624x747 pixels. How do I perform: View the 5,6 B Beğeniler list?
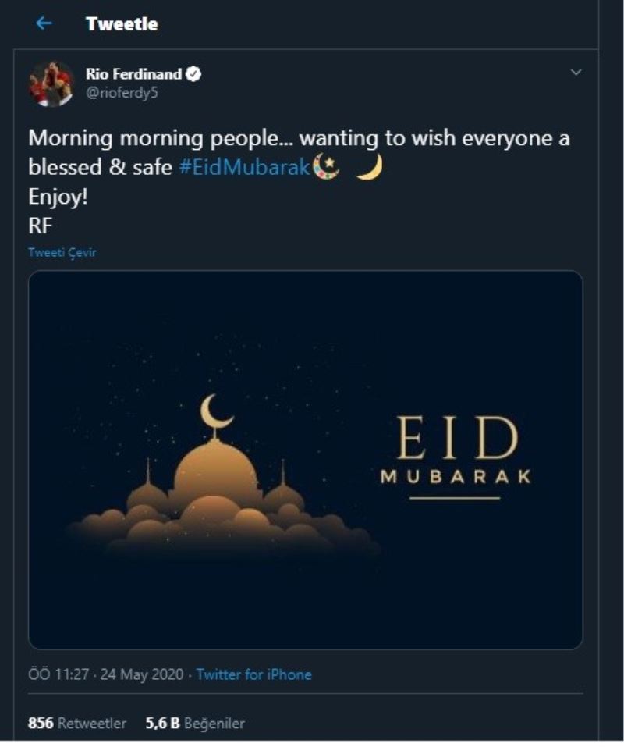point(195,724)
